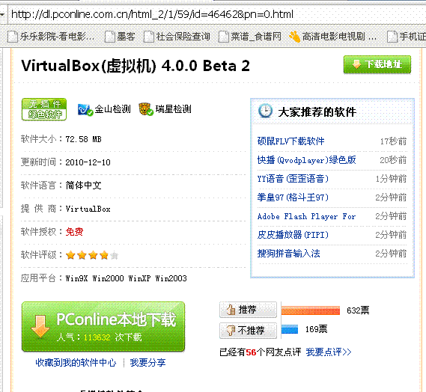Open the 皮皮播放器(PIPI) link
The height and width of the screenshot is (392, 426).
(293, 235)
